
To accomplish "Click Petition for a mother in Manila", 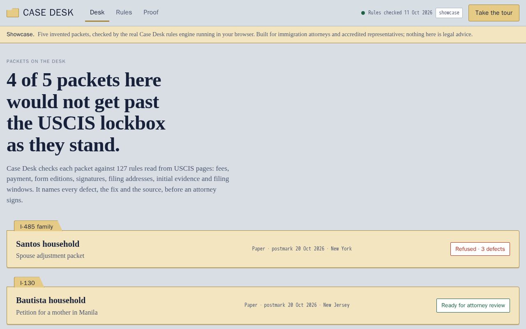I will point(57,313).
